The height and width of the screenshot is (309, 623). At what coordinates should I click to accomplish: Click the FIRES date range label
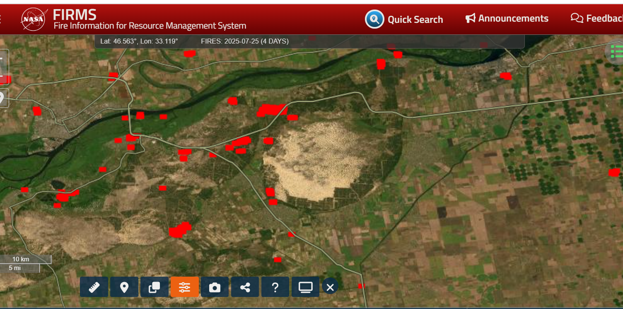click(244, 41)
